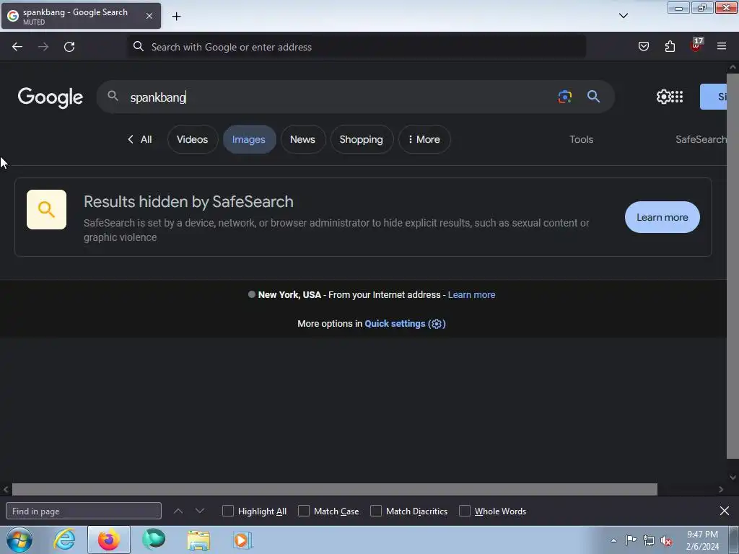Open the list all tabs dropdown

click(x=623, y=16)
